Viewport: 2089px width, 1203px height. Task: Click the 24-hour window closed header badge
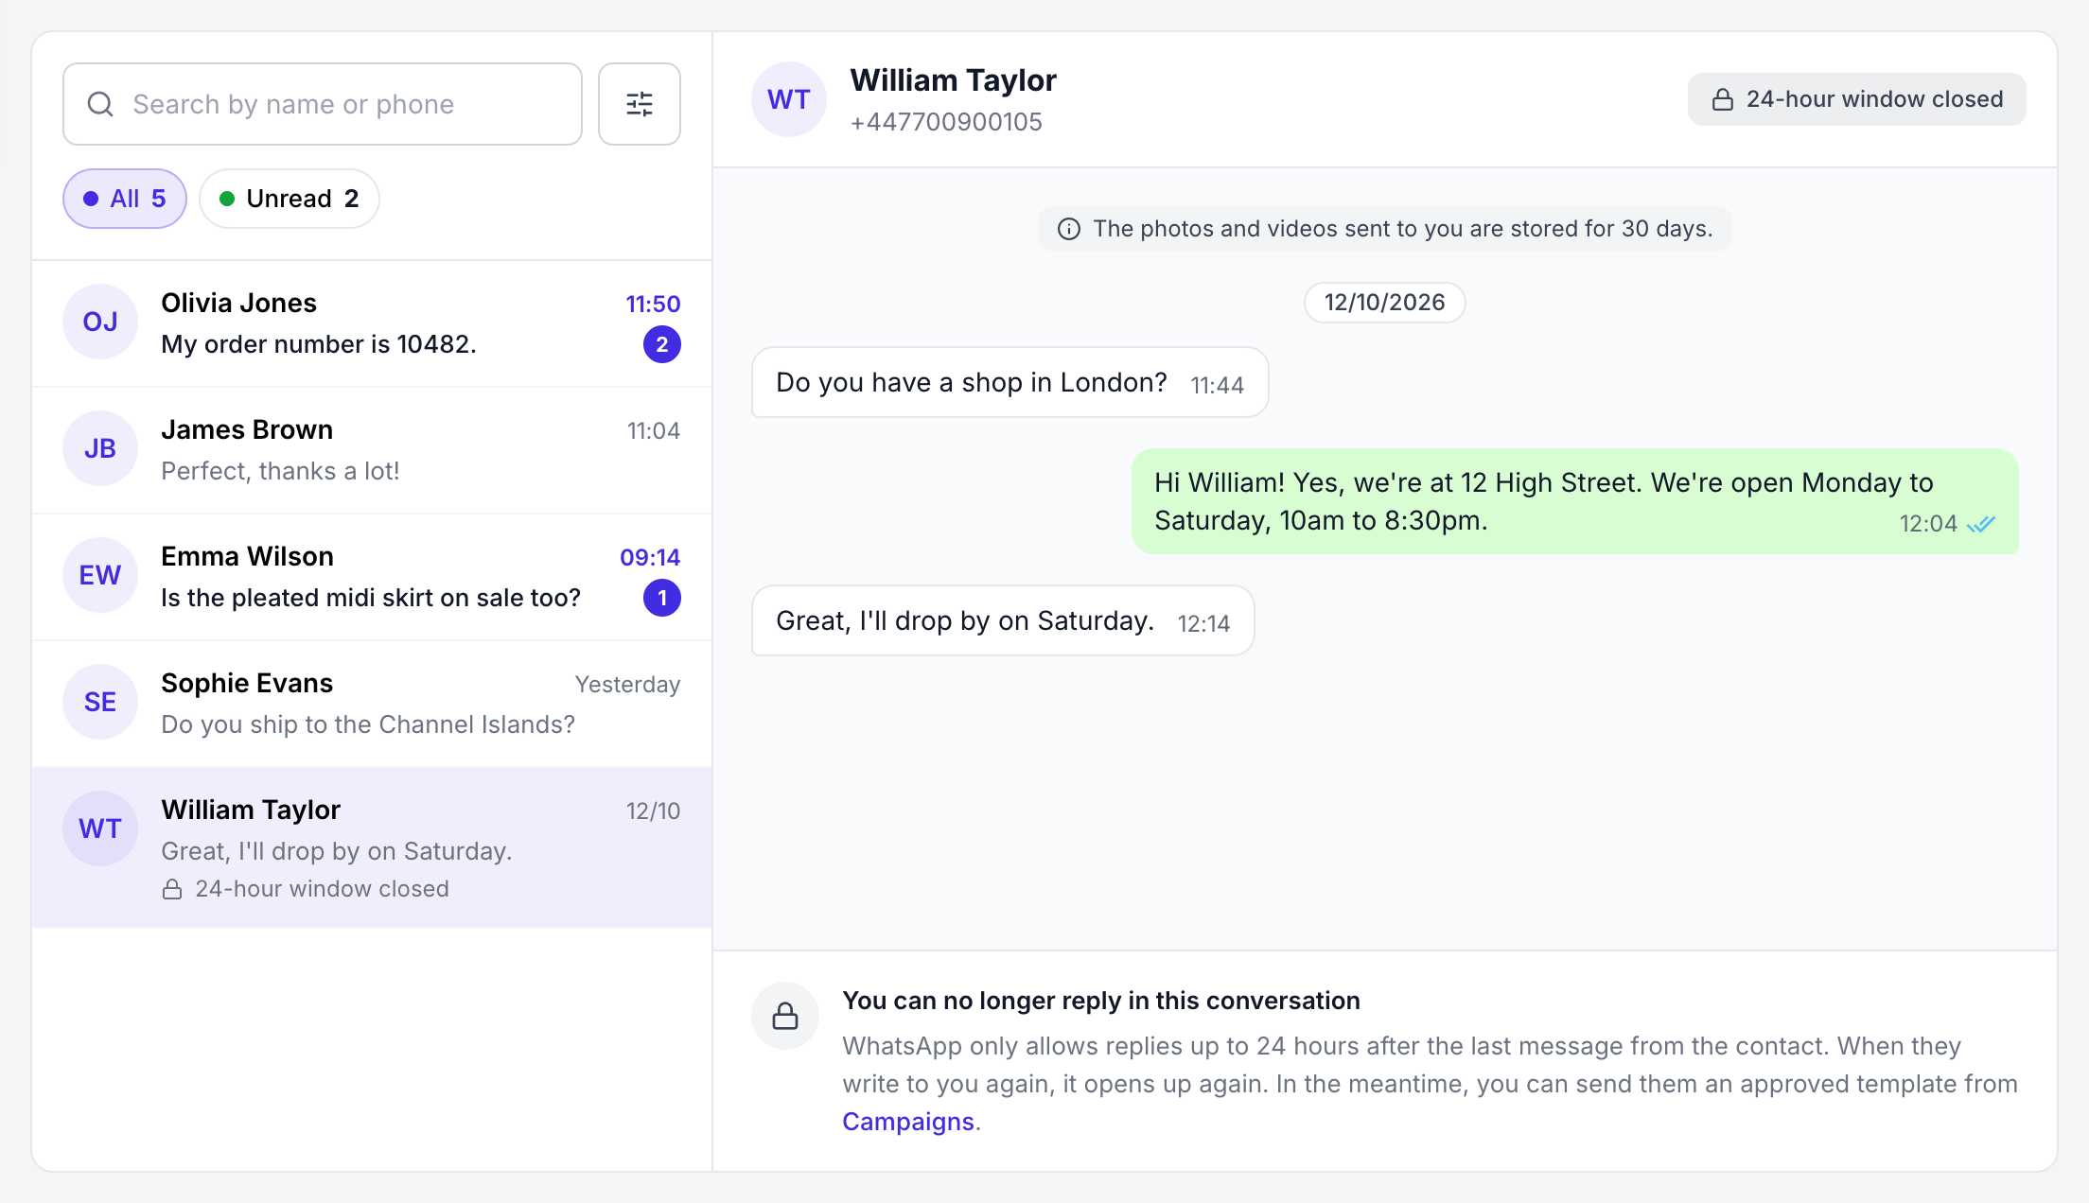pyautogui.click(x=1857, y=99)
